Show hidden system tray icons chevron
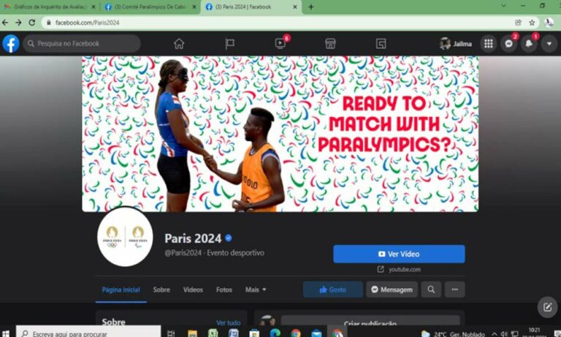This screenshot has width=561, height=337. 494,334
